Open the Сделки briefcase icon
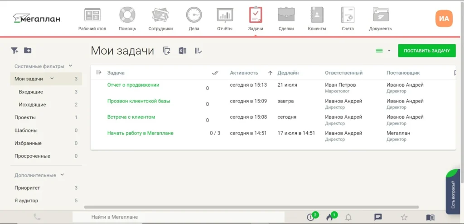The height and width of the screenshot is (224, 464). tap(286, 14)
